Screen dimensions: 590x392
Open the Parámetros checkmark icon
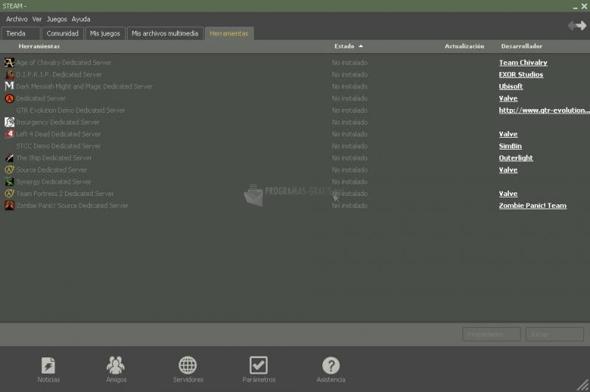259,365
